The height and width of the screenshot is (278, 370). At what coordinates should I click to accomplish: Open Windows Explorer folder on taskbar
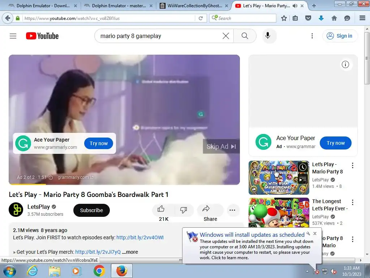pyautogui.click(x=55, y=271)
